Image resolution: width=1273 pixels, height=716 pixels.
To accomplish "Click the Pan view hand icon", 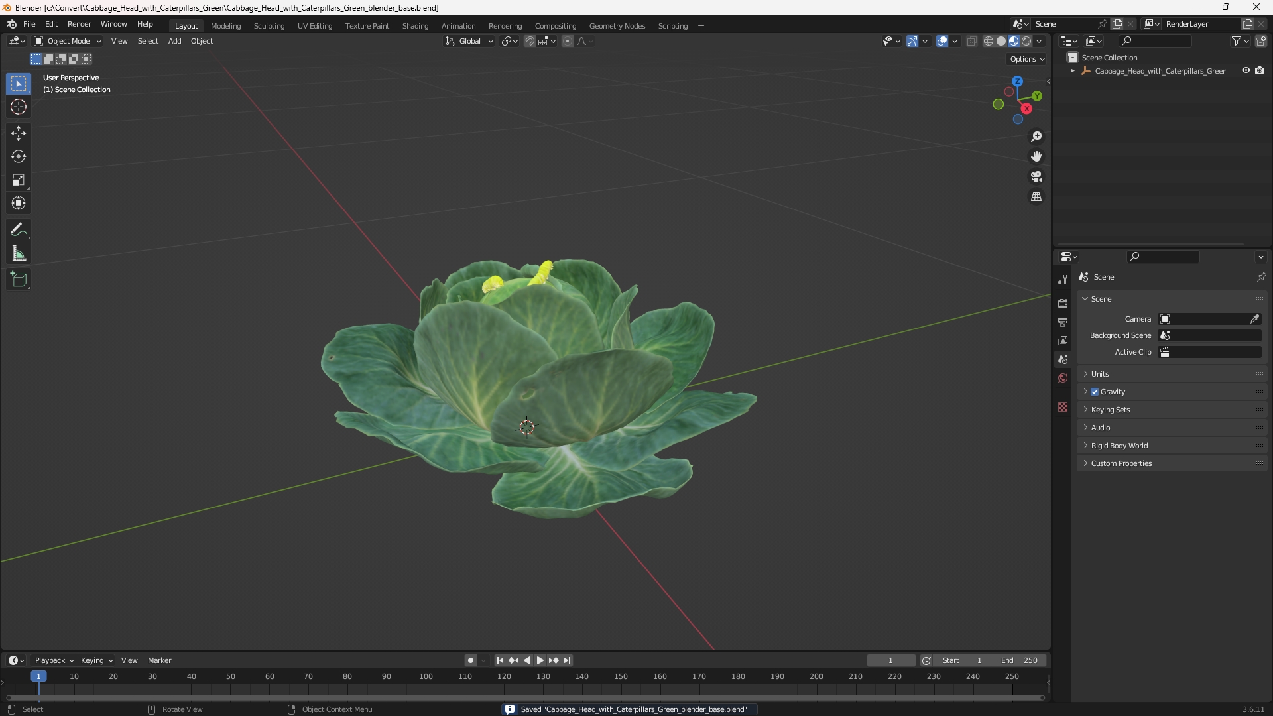I will click(1036, 156).
